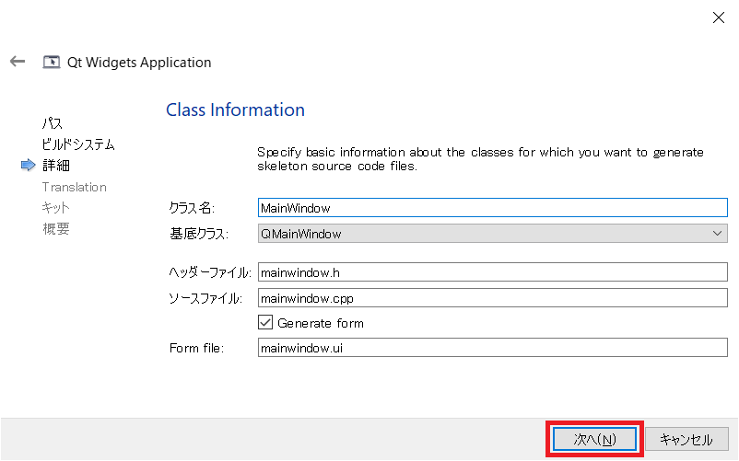Focus the クラス名 MainWindow field
This screenshot has height=461, width=739.
click(x=492, y=207)
